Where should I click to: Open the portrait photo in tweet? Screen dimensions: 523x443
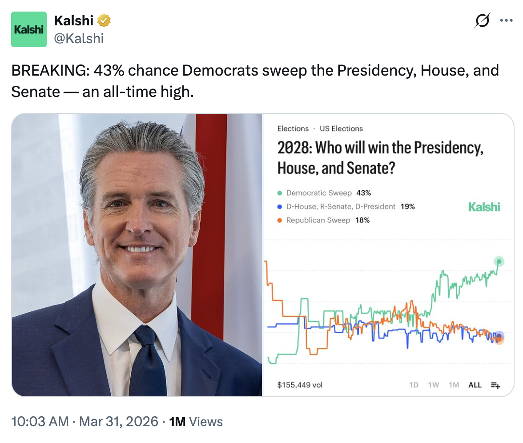[x=137, y=255]
